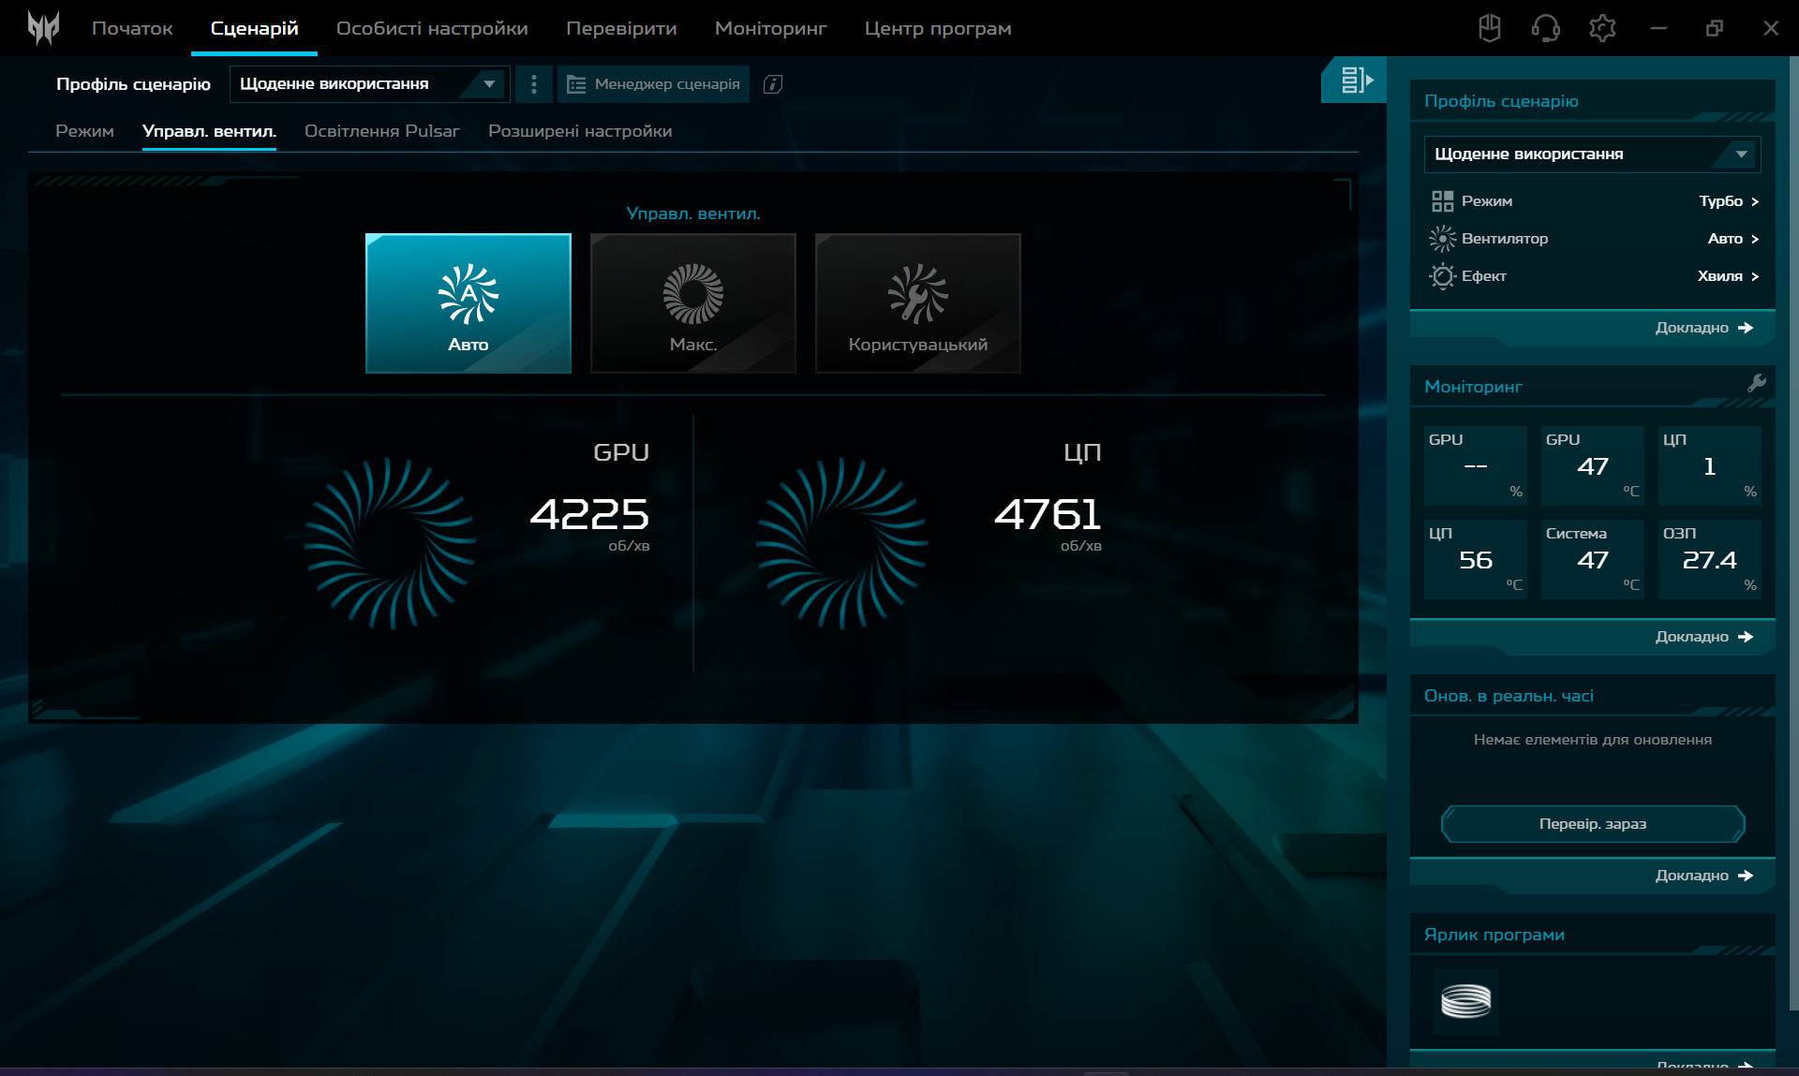Open headset support icon
Image resolution: width=1799 pixels, height=1076 pixels.
click(x=1545, y=28)
